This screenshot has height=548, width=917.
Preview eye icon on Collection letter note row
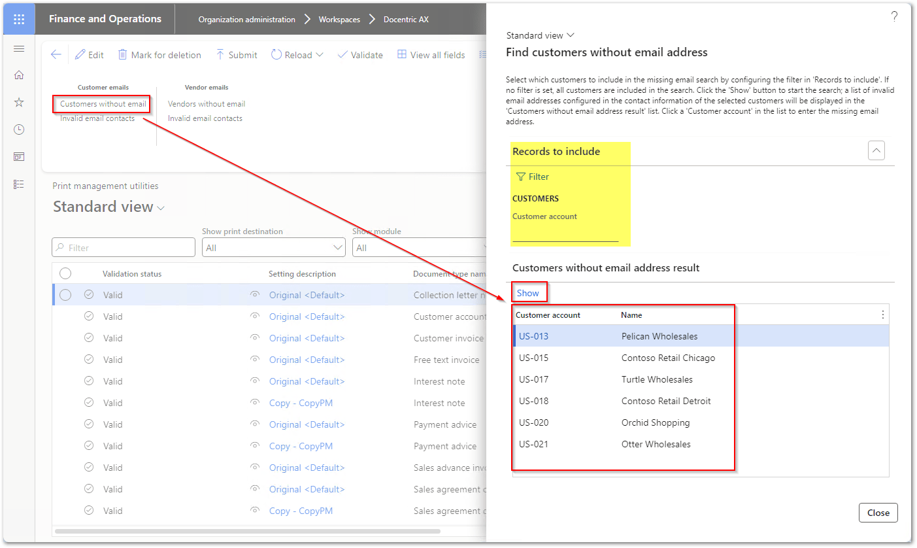click(x=255, y=295)
